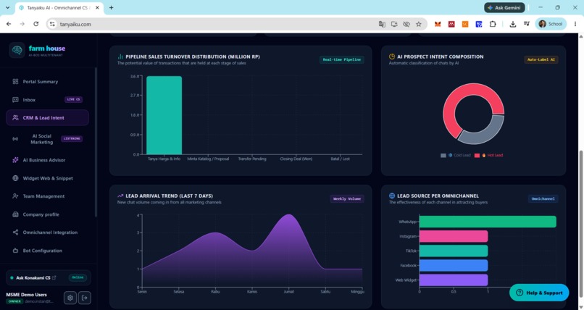Click the Jumat peak on trend chart
This screenshot has height=310, width=584.
pyautogui.click(x=289, y=215)
